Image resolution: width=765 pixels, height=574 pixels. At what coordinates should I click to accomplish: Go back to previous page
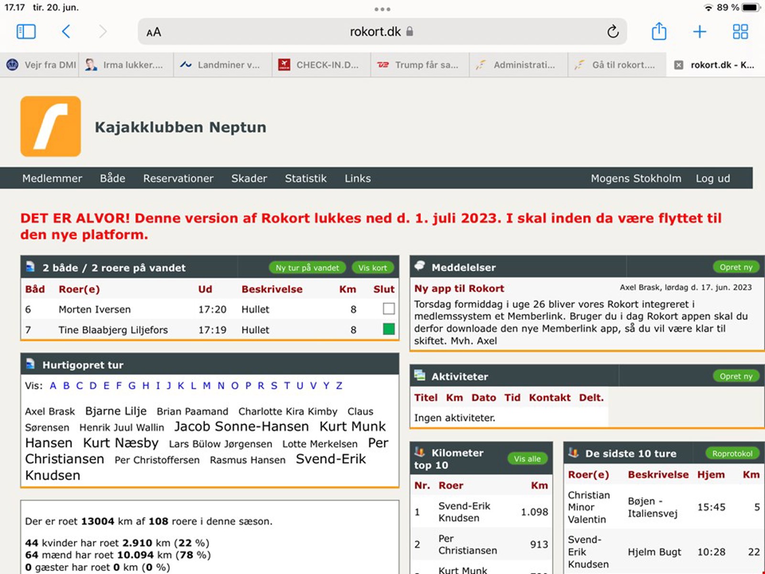pyautogui.click(x=66, y=32)
